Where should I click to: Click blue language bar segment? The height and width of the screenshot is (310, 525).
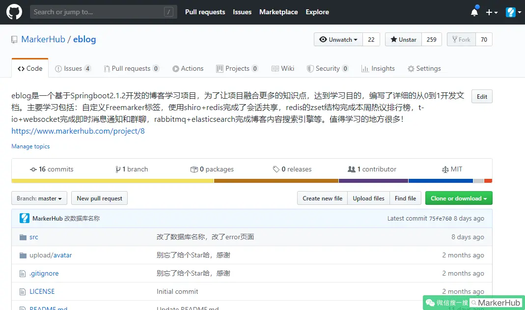pos(441,181)
